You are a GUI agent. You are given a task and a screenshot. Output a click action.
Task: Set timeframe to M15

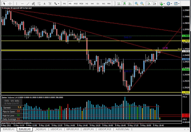[x=76, y=4]
